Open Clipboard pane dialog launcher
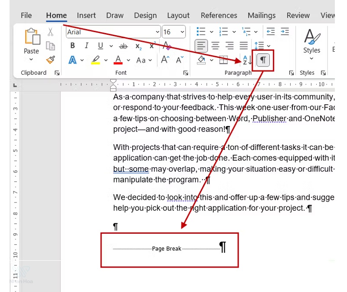Viewport: 347px width, 292px height. (57, 73)
